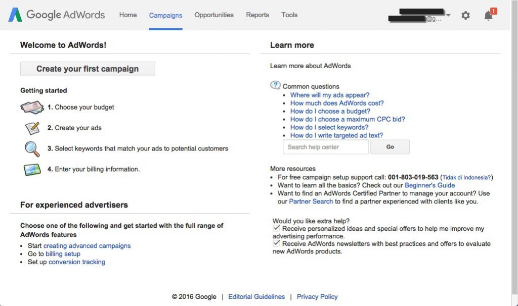Click the budget money icon
Image resolution: width=518 pixels, height=306 pixels.
(32, 107)
